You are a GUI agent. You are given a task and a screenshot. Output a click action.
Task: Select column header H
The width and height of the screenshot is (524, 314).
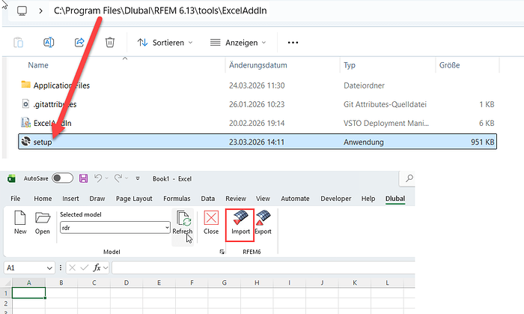257,283
